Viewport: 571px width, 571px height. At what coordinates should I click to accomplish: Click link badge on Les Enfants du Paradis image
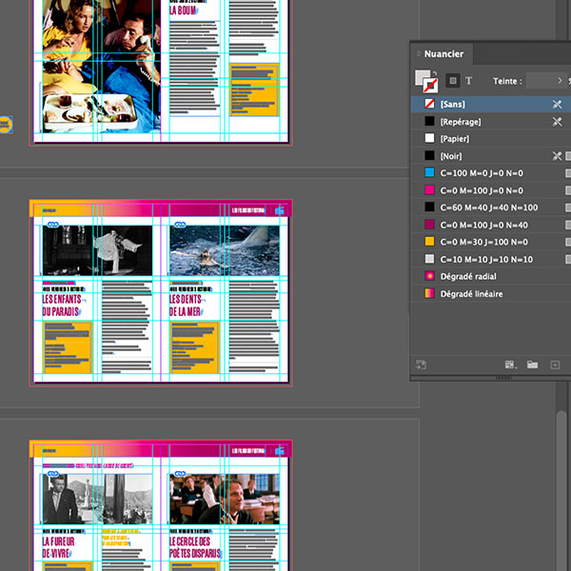[x=52, y=225]
